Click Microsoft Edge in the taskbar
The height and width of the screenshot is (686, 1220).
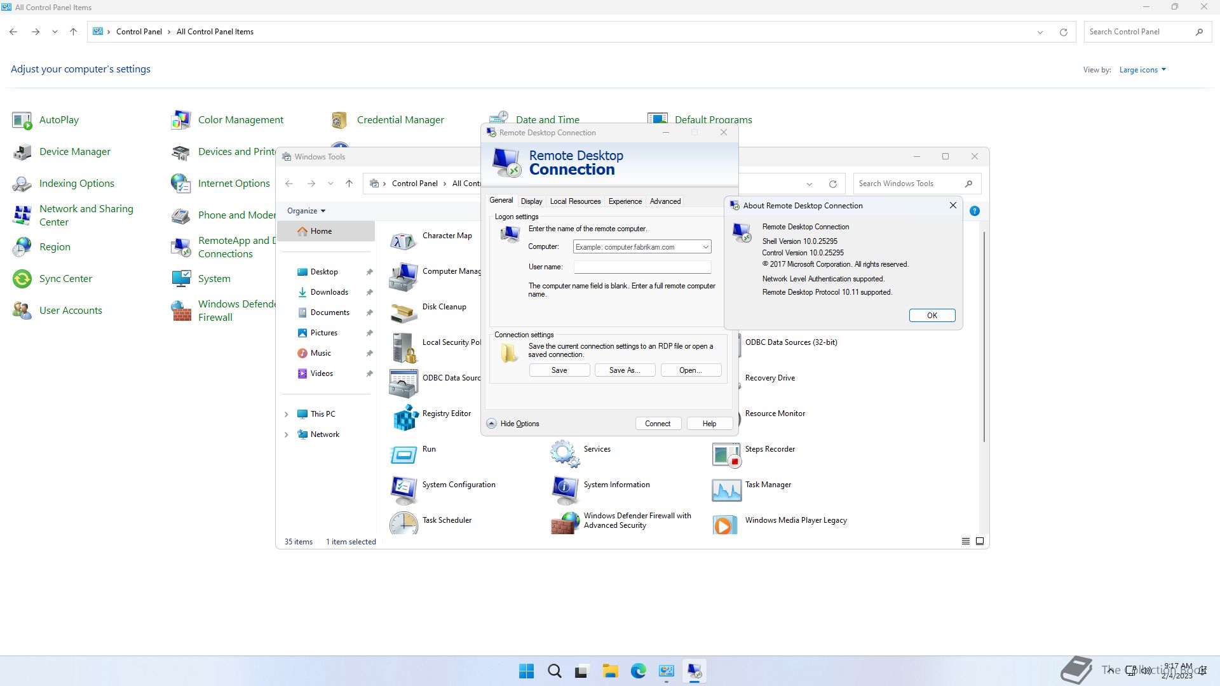point(638,671)
